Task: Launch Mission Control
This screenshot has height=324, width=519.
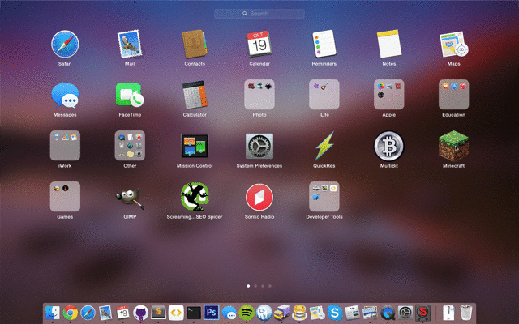Action: click(x=195, y=146)
